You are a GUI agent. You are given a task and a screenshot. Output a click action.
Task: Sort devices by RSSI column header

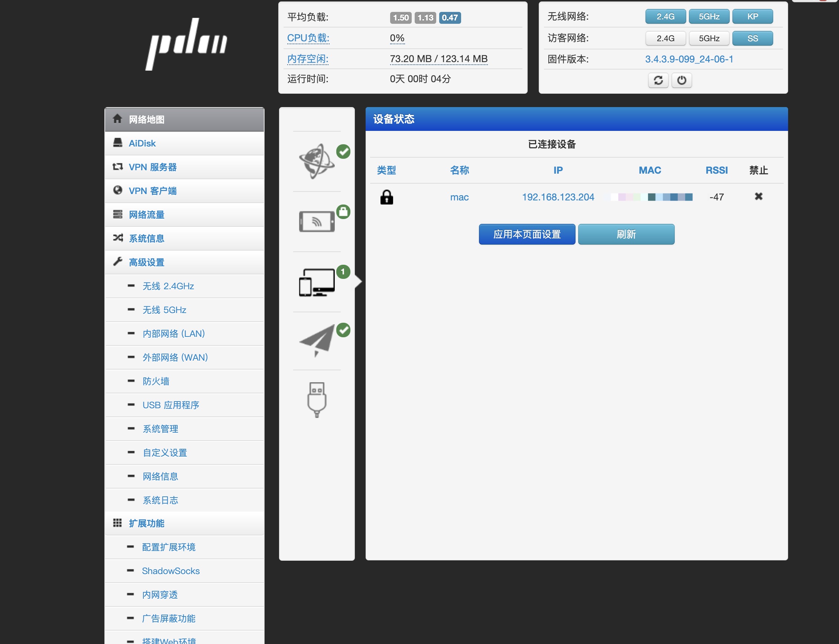716,170
